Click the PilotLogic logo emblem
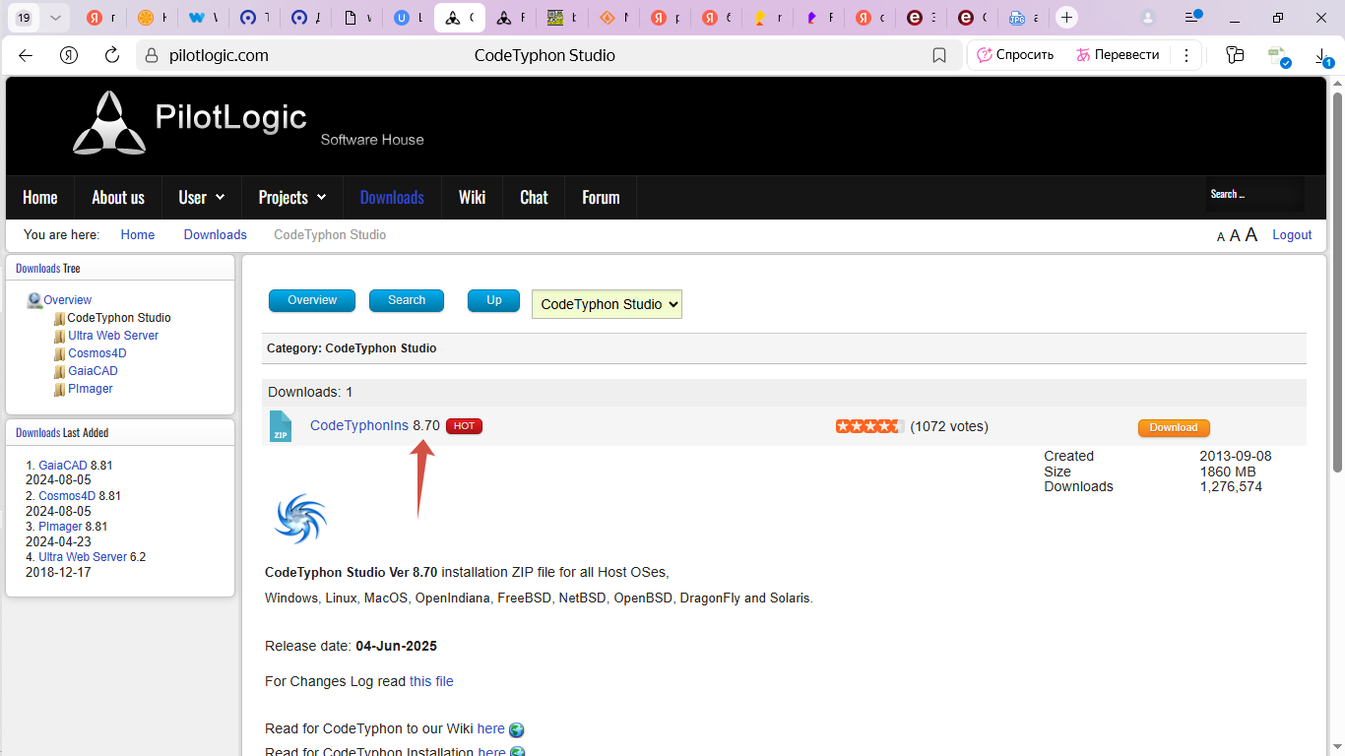 (x=109, y=123)
